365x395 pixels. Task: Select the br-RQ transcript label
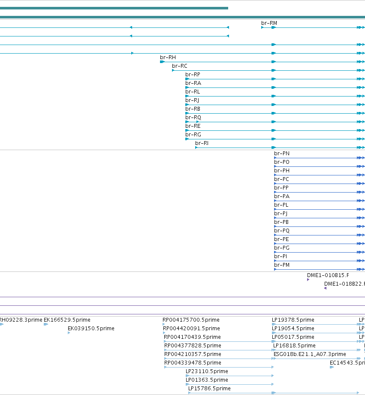click(x=193, y=118)
